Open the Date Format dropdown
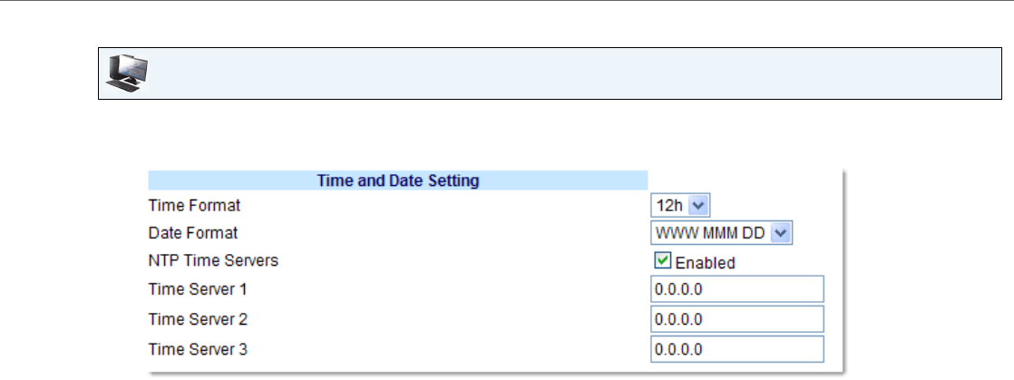The height and width of the screenshot is (380, 1014). tap(722, 233)
